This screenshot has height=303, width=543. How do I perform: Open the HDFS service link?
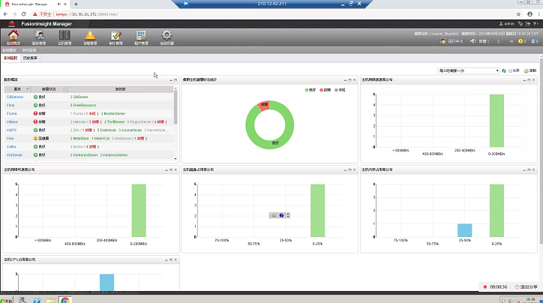point(11,130)
